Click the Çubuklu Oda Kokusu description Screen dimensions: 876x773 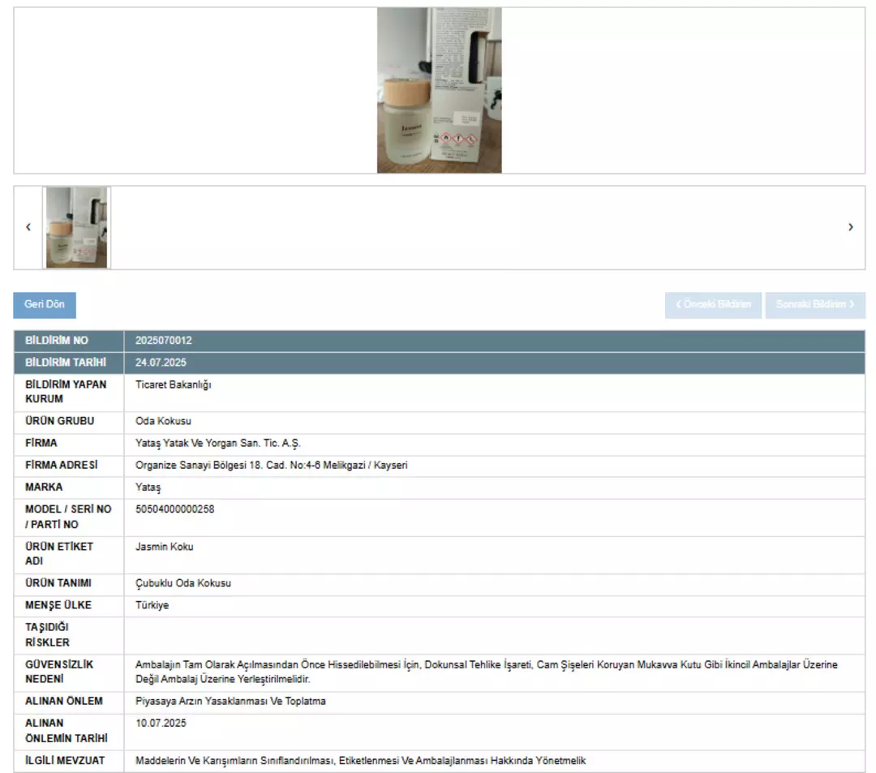pos(183,584)
